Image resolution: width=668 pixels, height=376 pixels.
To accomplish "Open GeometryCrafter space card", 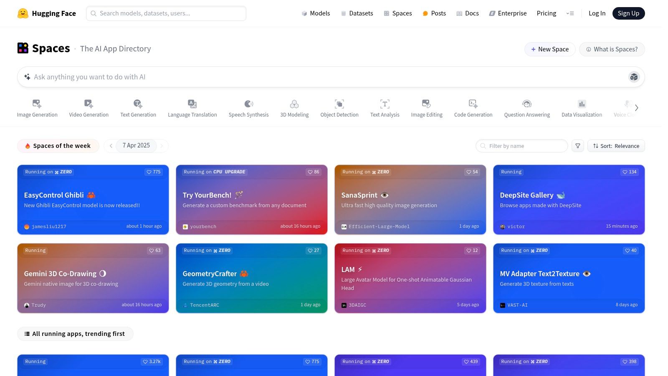I will (x=252, y=278).
